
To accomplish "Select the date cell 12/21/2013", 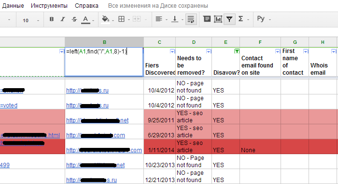I will click(159, 176).
